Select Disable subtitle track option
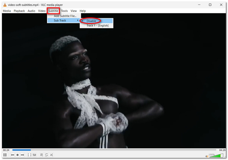Viewport: 228px width, 160px height. click(96, 21)
